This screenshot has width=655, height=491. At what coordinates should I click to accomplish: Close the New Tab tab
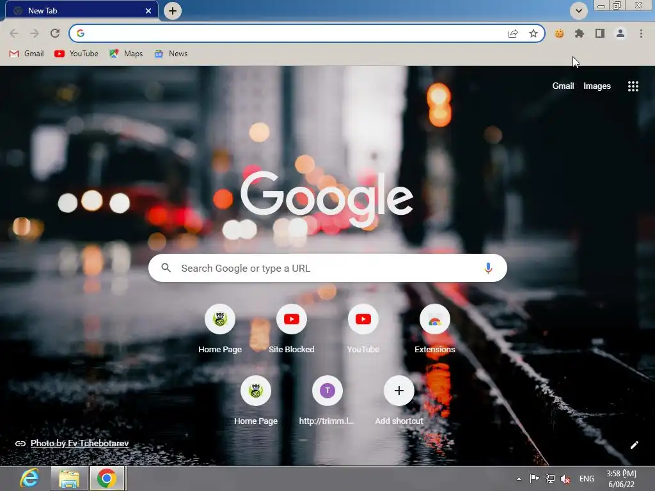148,11
